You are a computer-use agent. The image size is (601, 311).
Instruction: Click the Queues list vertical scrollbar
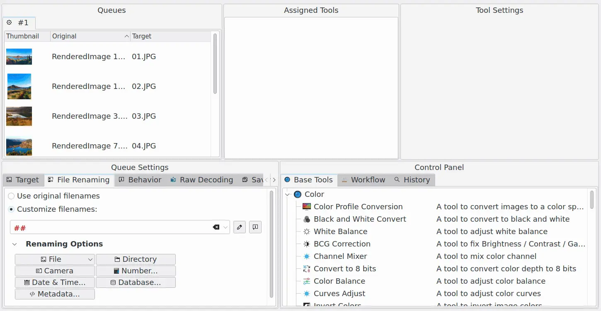pos(215,64)
